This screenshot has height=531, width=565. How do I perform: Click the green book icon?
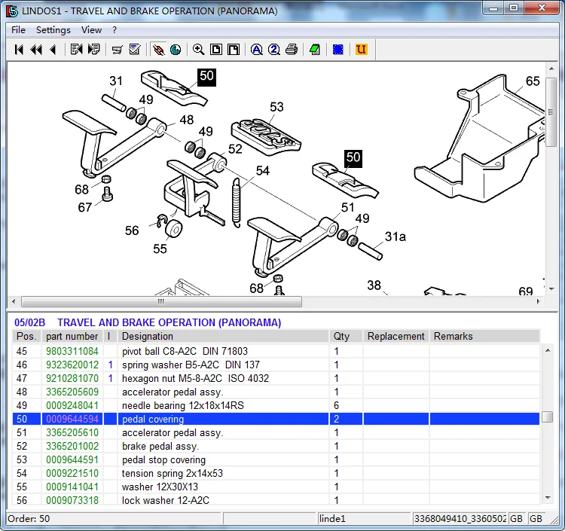315,50
